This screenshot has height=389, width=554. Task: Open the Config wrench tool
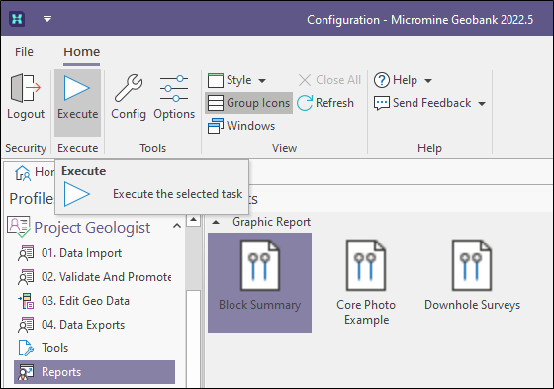129,88
